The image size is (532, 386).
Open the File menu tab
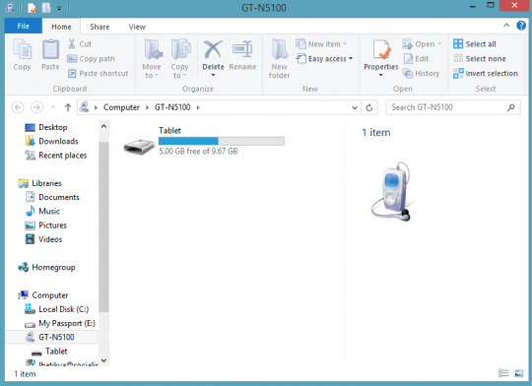[24, 27]
